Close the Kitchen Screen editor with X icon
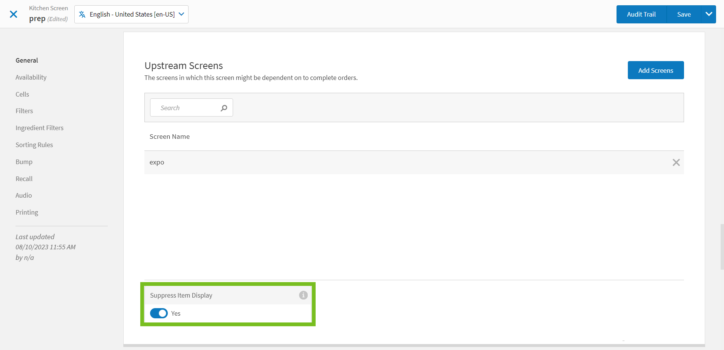724x350 pixels. (14, 14)
